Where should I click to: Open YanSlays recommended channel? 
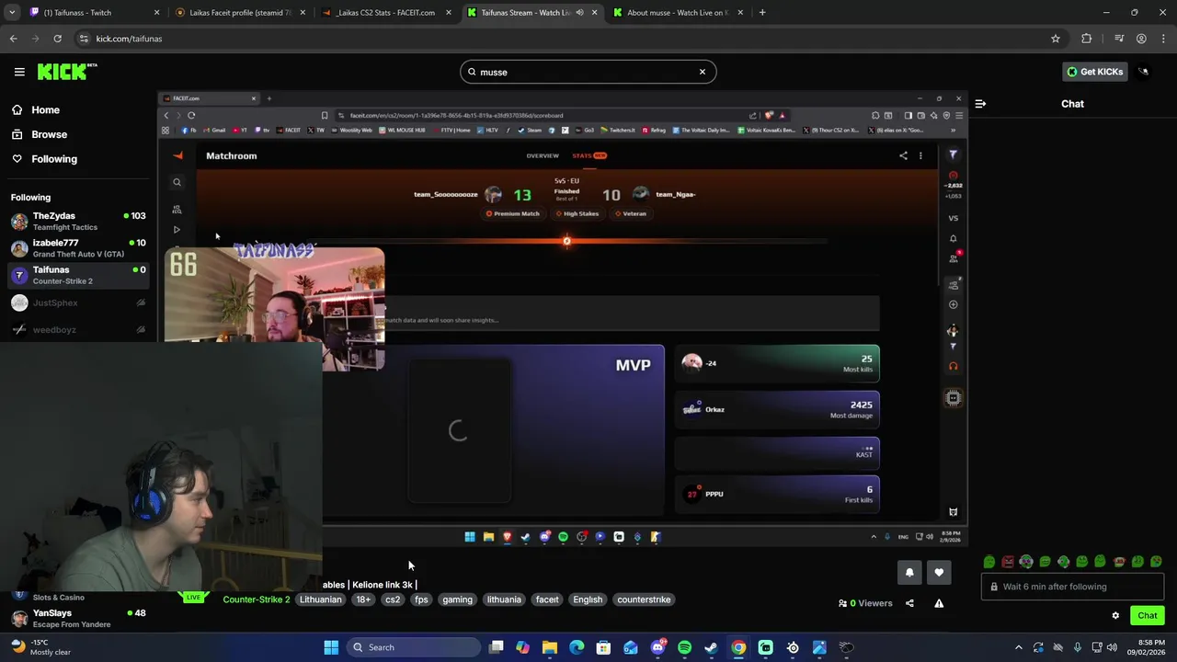click(x=78, y=618)
